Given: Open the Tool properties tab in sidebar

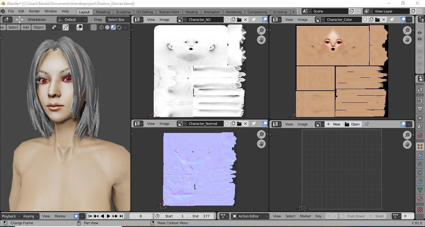Looking at the screenshot, I should 420,90.
